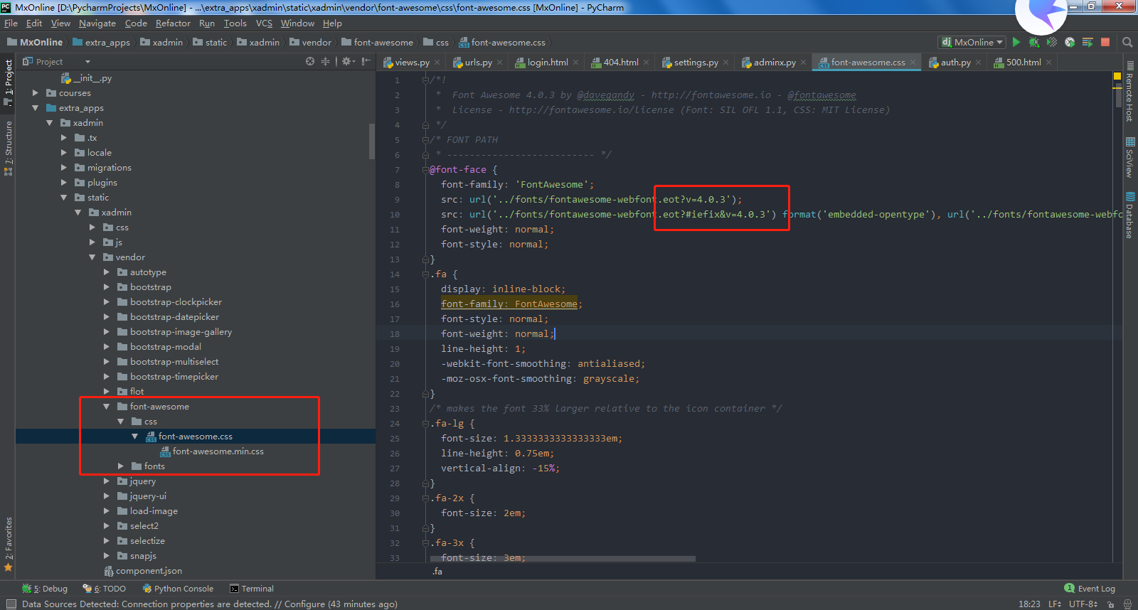Click the .fa breadcrumb below editor
The image size is (1138, 610).
[x=437, y=572]
